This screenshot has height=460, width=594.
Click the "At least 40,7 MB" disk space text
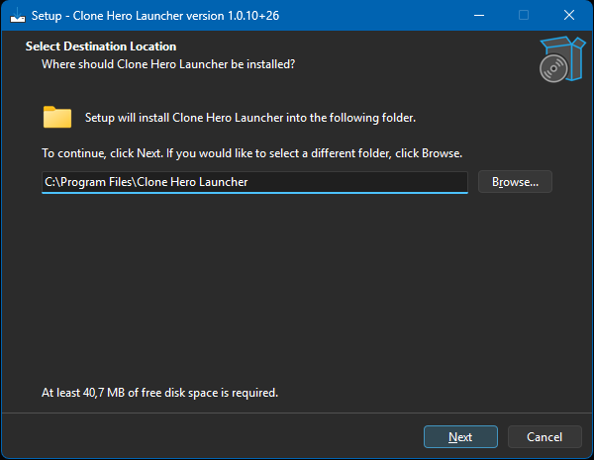point(159,393)
